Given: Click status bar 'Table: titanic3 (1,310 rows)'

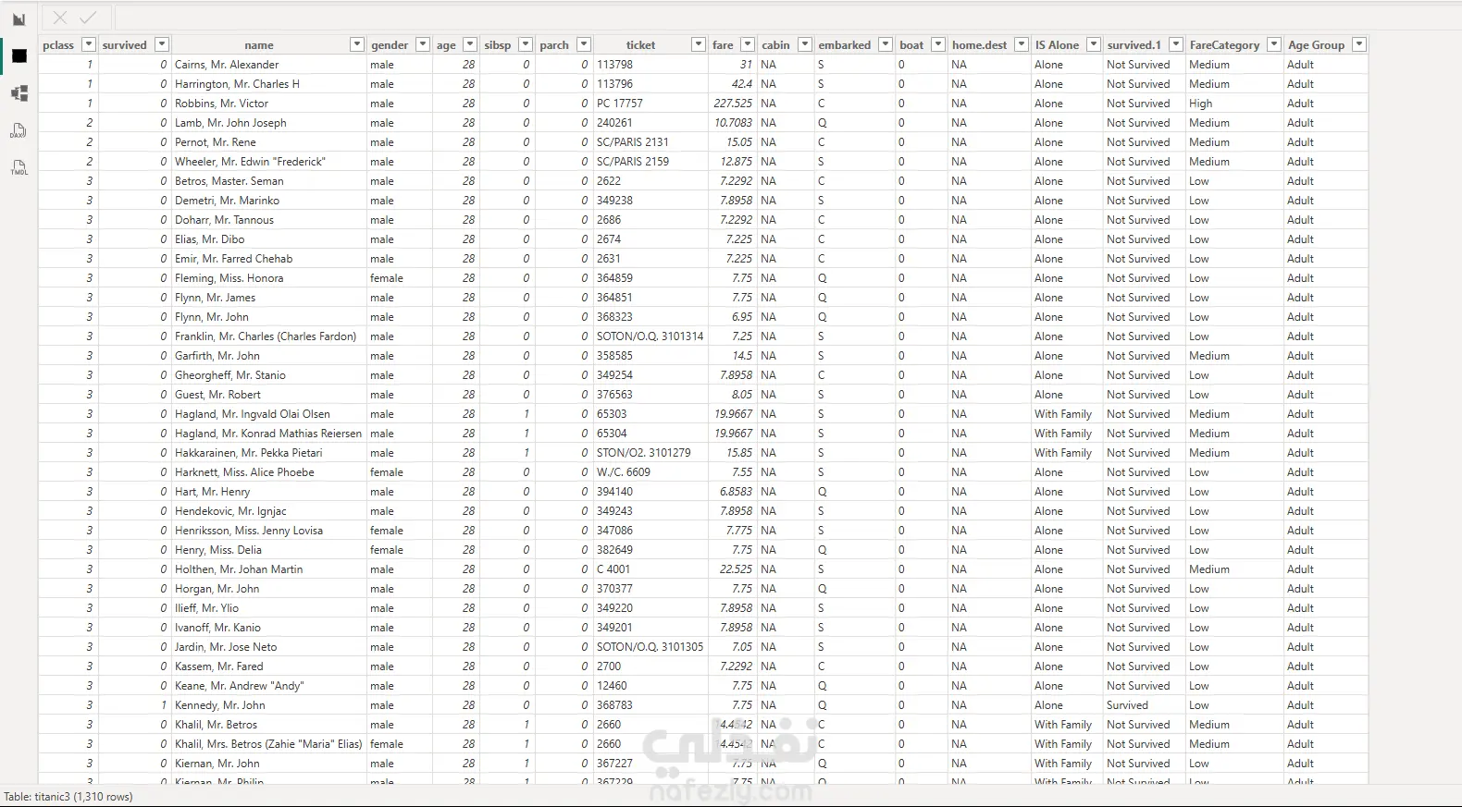Looking at the screenshot, I should tap(68, 797).
